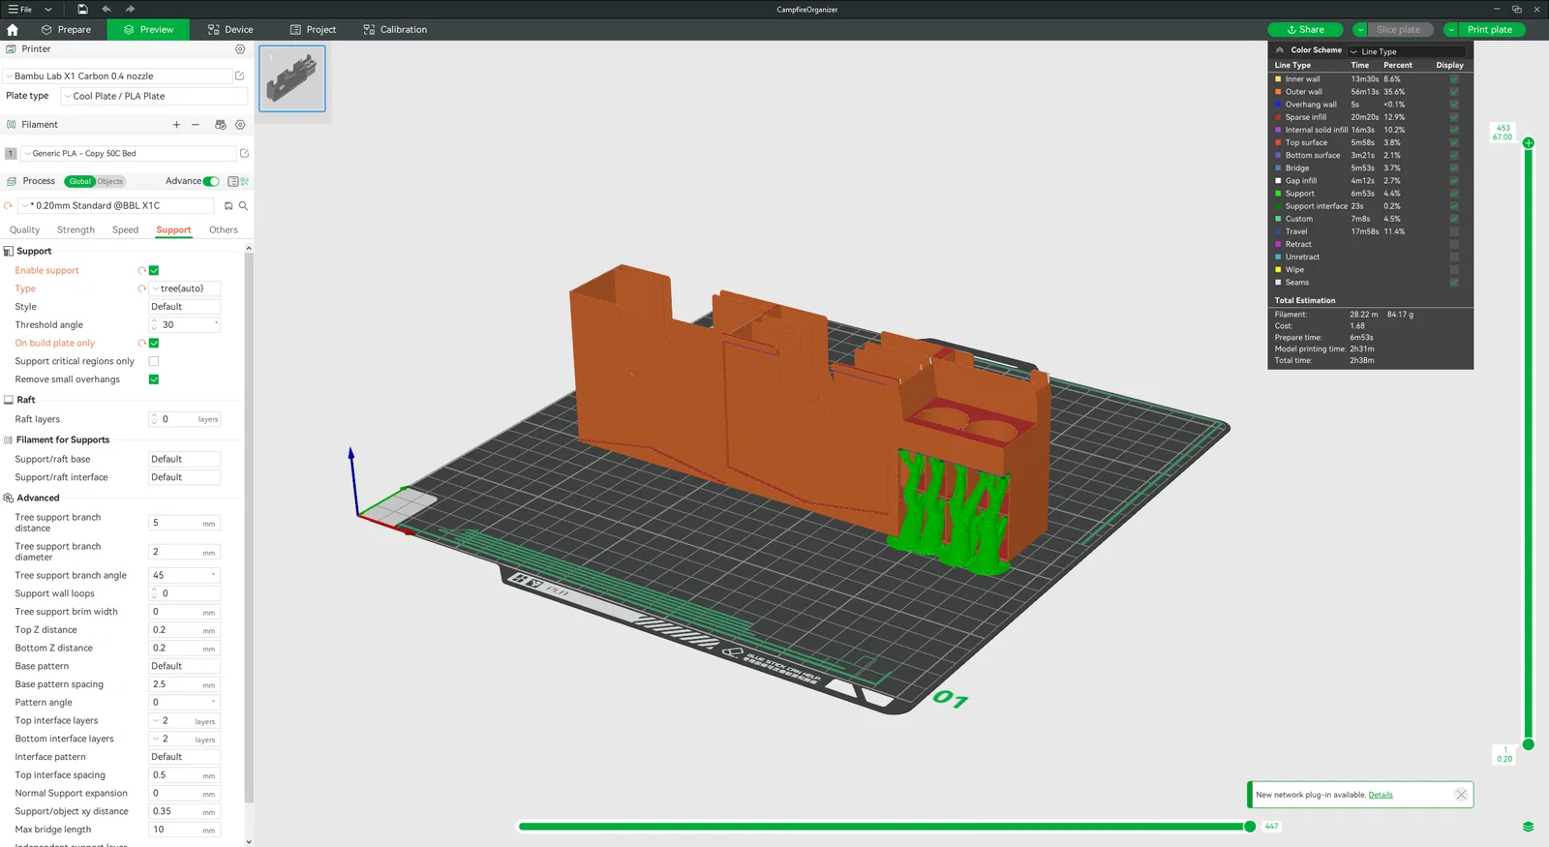
Task: Switch to the Quality tab
Action: (25, 230)
